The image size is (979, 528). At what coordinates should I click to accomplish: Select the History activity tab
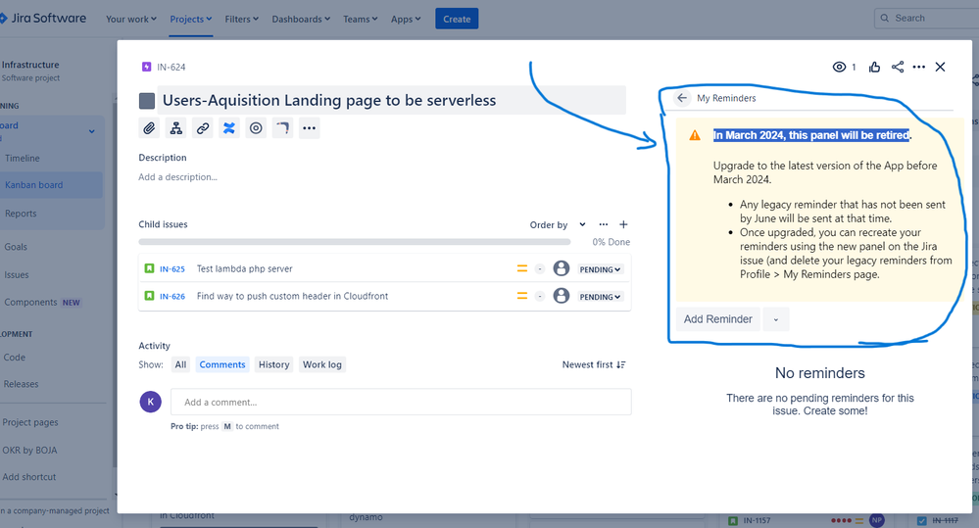point(274,364)
